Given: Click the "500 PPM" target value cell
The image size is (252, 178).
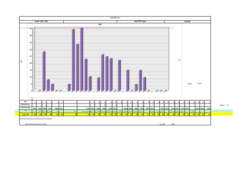Looking at the screenshot, I should (187, 22).
